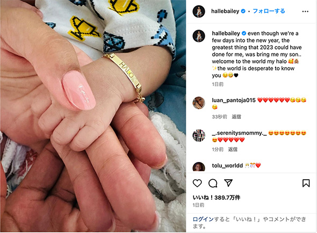Share the post with the paper plane icon
Image resolution: width=317 pixels, height=233 pixels.
228,183
